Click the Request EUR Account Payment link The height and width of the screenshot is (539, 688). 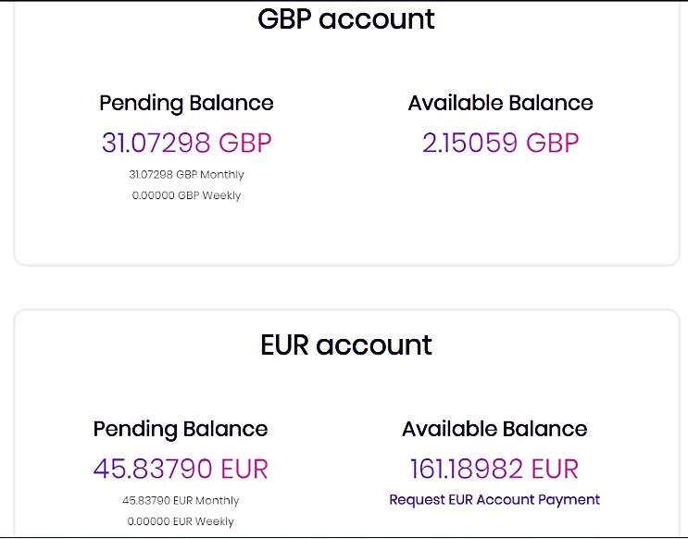[494, 499]
